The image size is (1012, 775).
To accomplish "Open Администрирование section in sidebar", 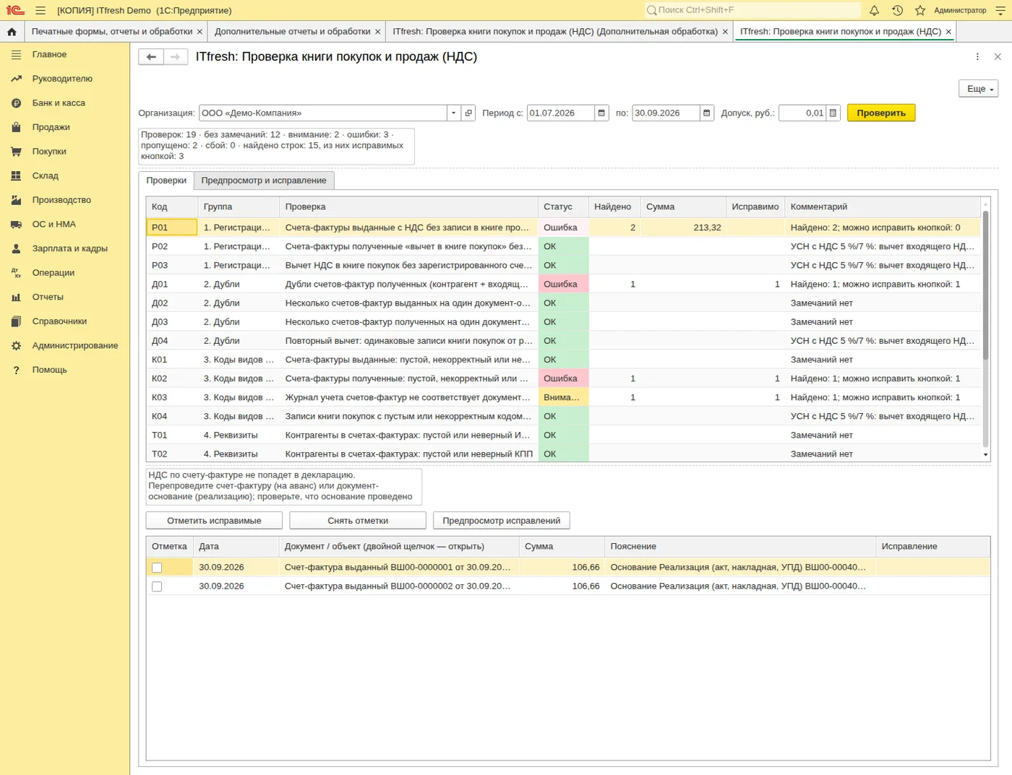I will (x=75, y=345).
